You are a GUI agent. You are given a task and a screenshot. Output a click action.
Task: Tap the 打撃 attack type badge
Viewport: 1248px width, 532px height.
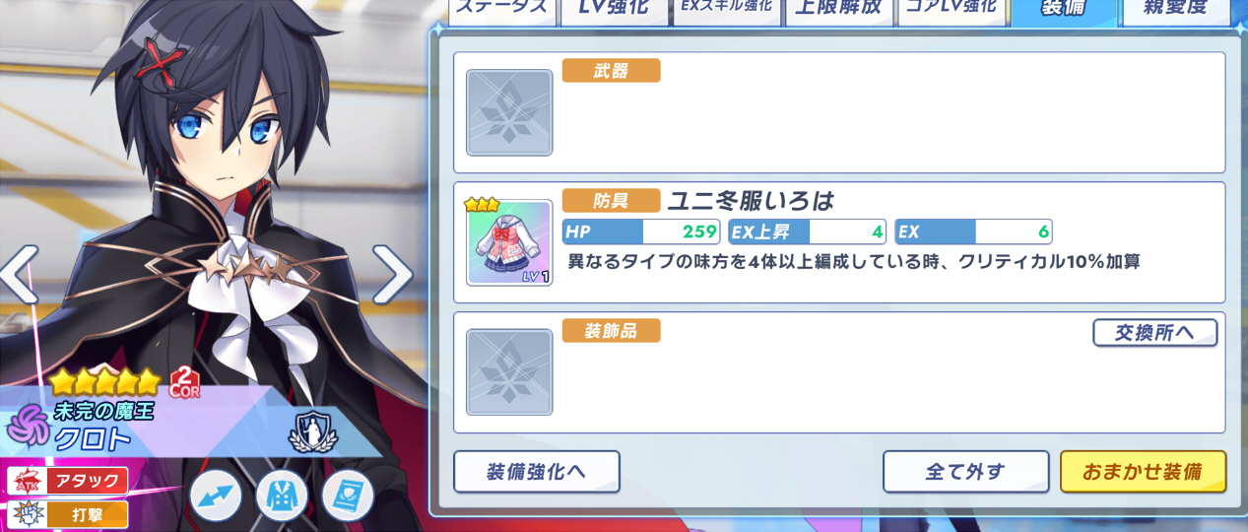(68, 514)
